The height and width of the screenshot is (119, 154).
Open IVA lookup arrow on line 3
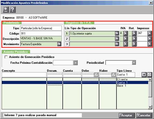coord(126,44)
